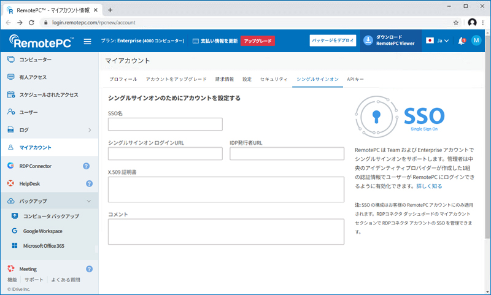This screenshot has height=295, width=491.
Task: Open コンピュータ バックアップ item
Action: pyautogui.click(x=51, y=216)
